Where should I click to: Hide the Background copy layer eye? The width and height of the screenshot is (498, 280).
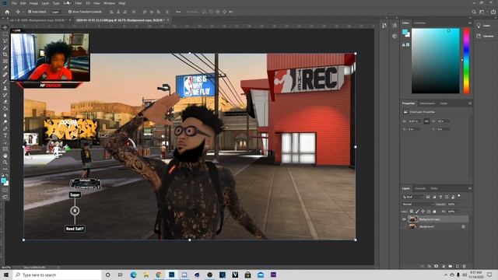click(x=404, y=219)
